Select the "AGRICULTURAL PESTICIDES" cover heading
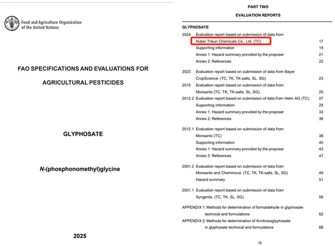This screenshot has height=246, width=335. [x=83, y=82]
